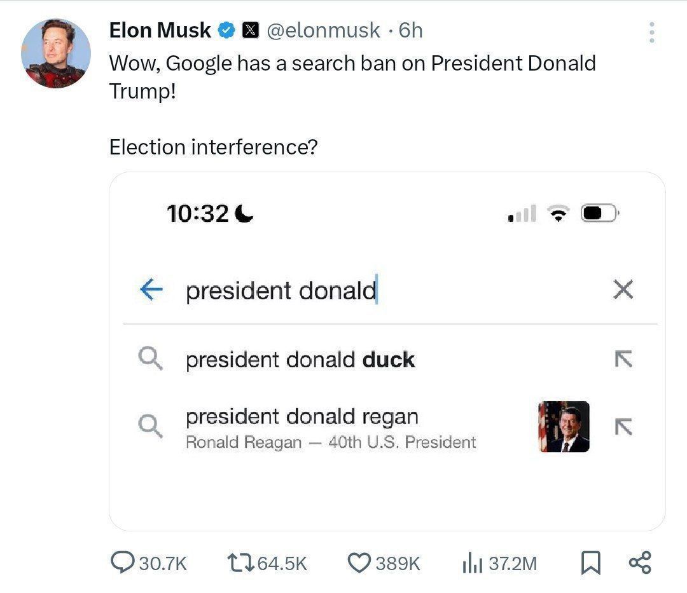Select 'president donald duck' suggestion
Screen dimensions: 687x593
(300, 360)
